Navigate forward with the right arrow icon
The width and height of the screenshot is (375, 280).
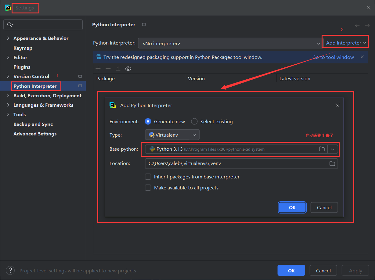coord(367,25)
